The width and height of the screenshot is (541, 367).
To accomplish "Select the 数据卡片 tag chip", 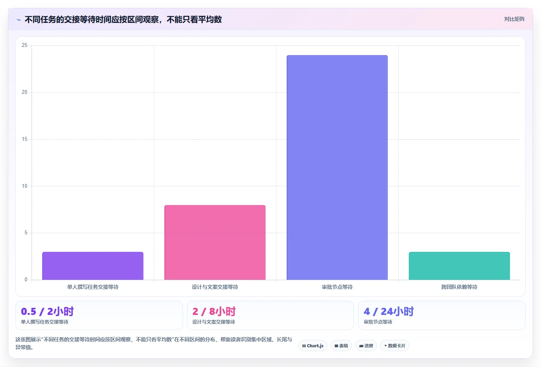I will [394, 346].
